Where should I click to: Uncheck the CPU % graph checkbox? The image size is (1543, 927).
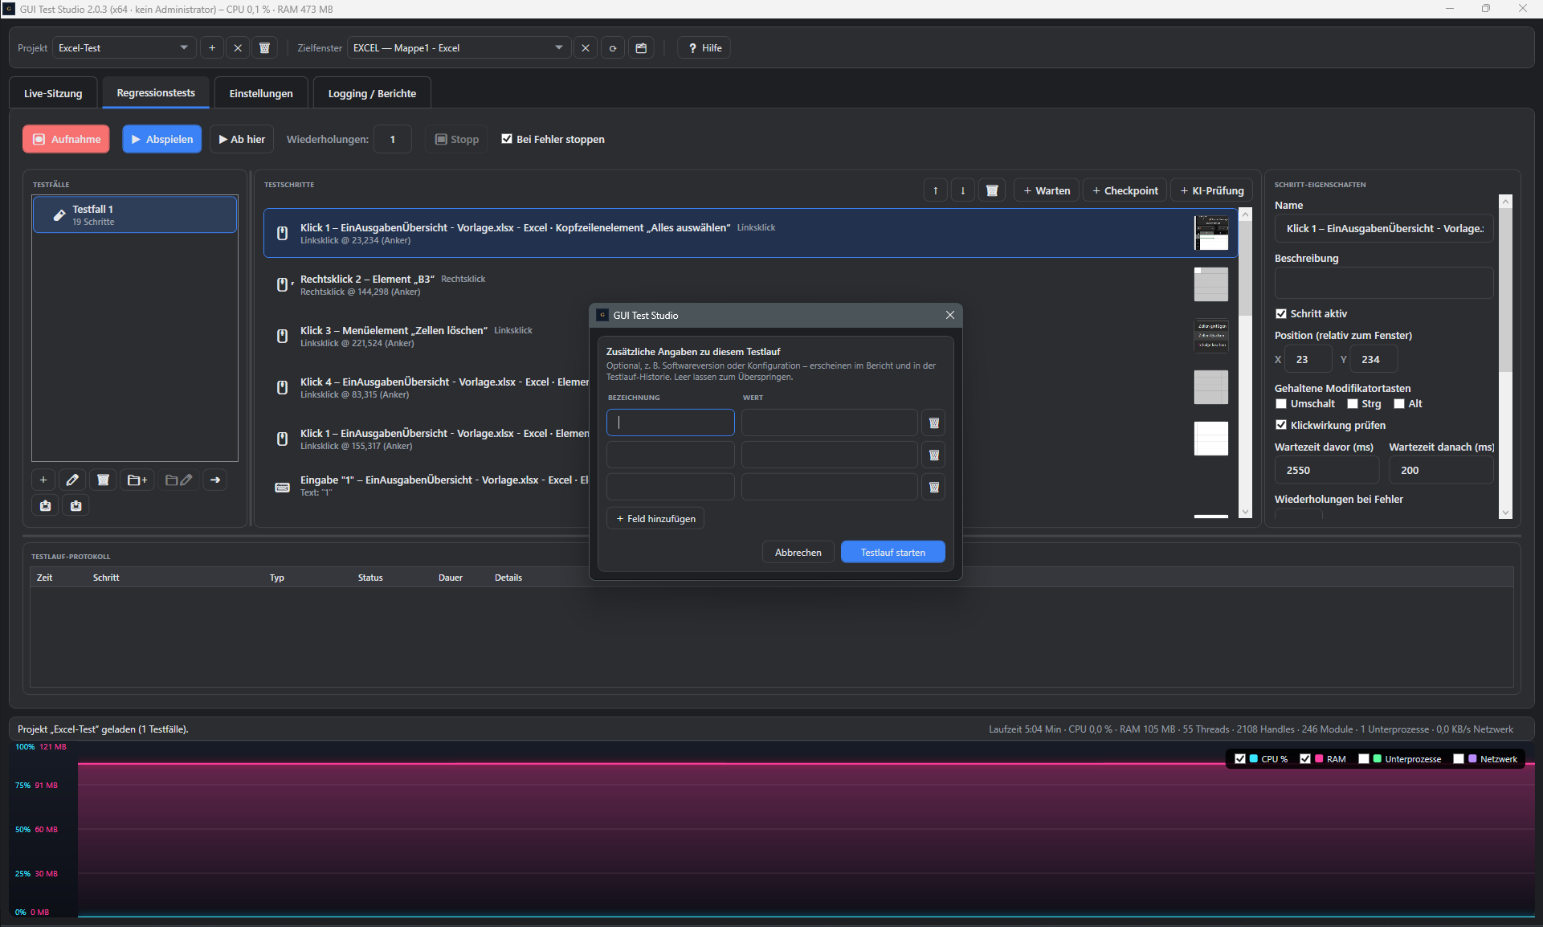click(1240, 759)
